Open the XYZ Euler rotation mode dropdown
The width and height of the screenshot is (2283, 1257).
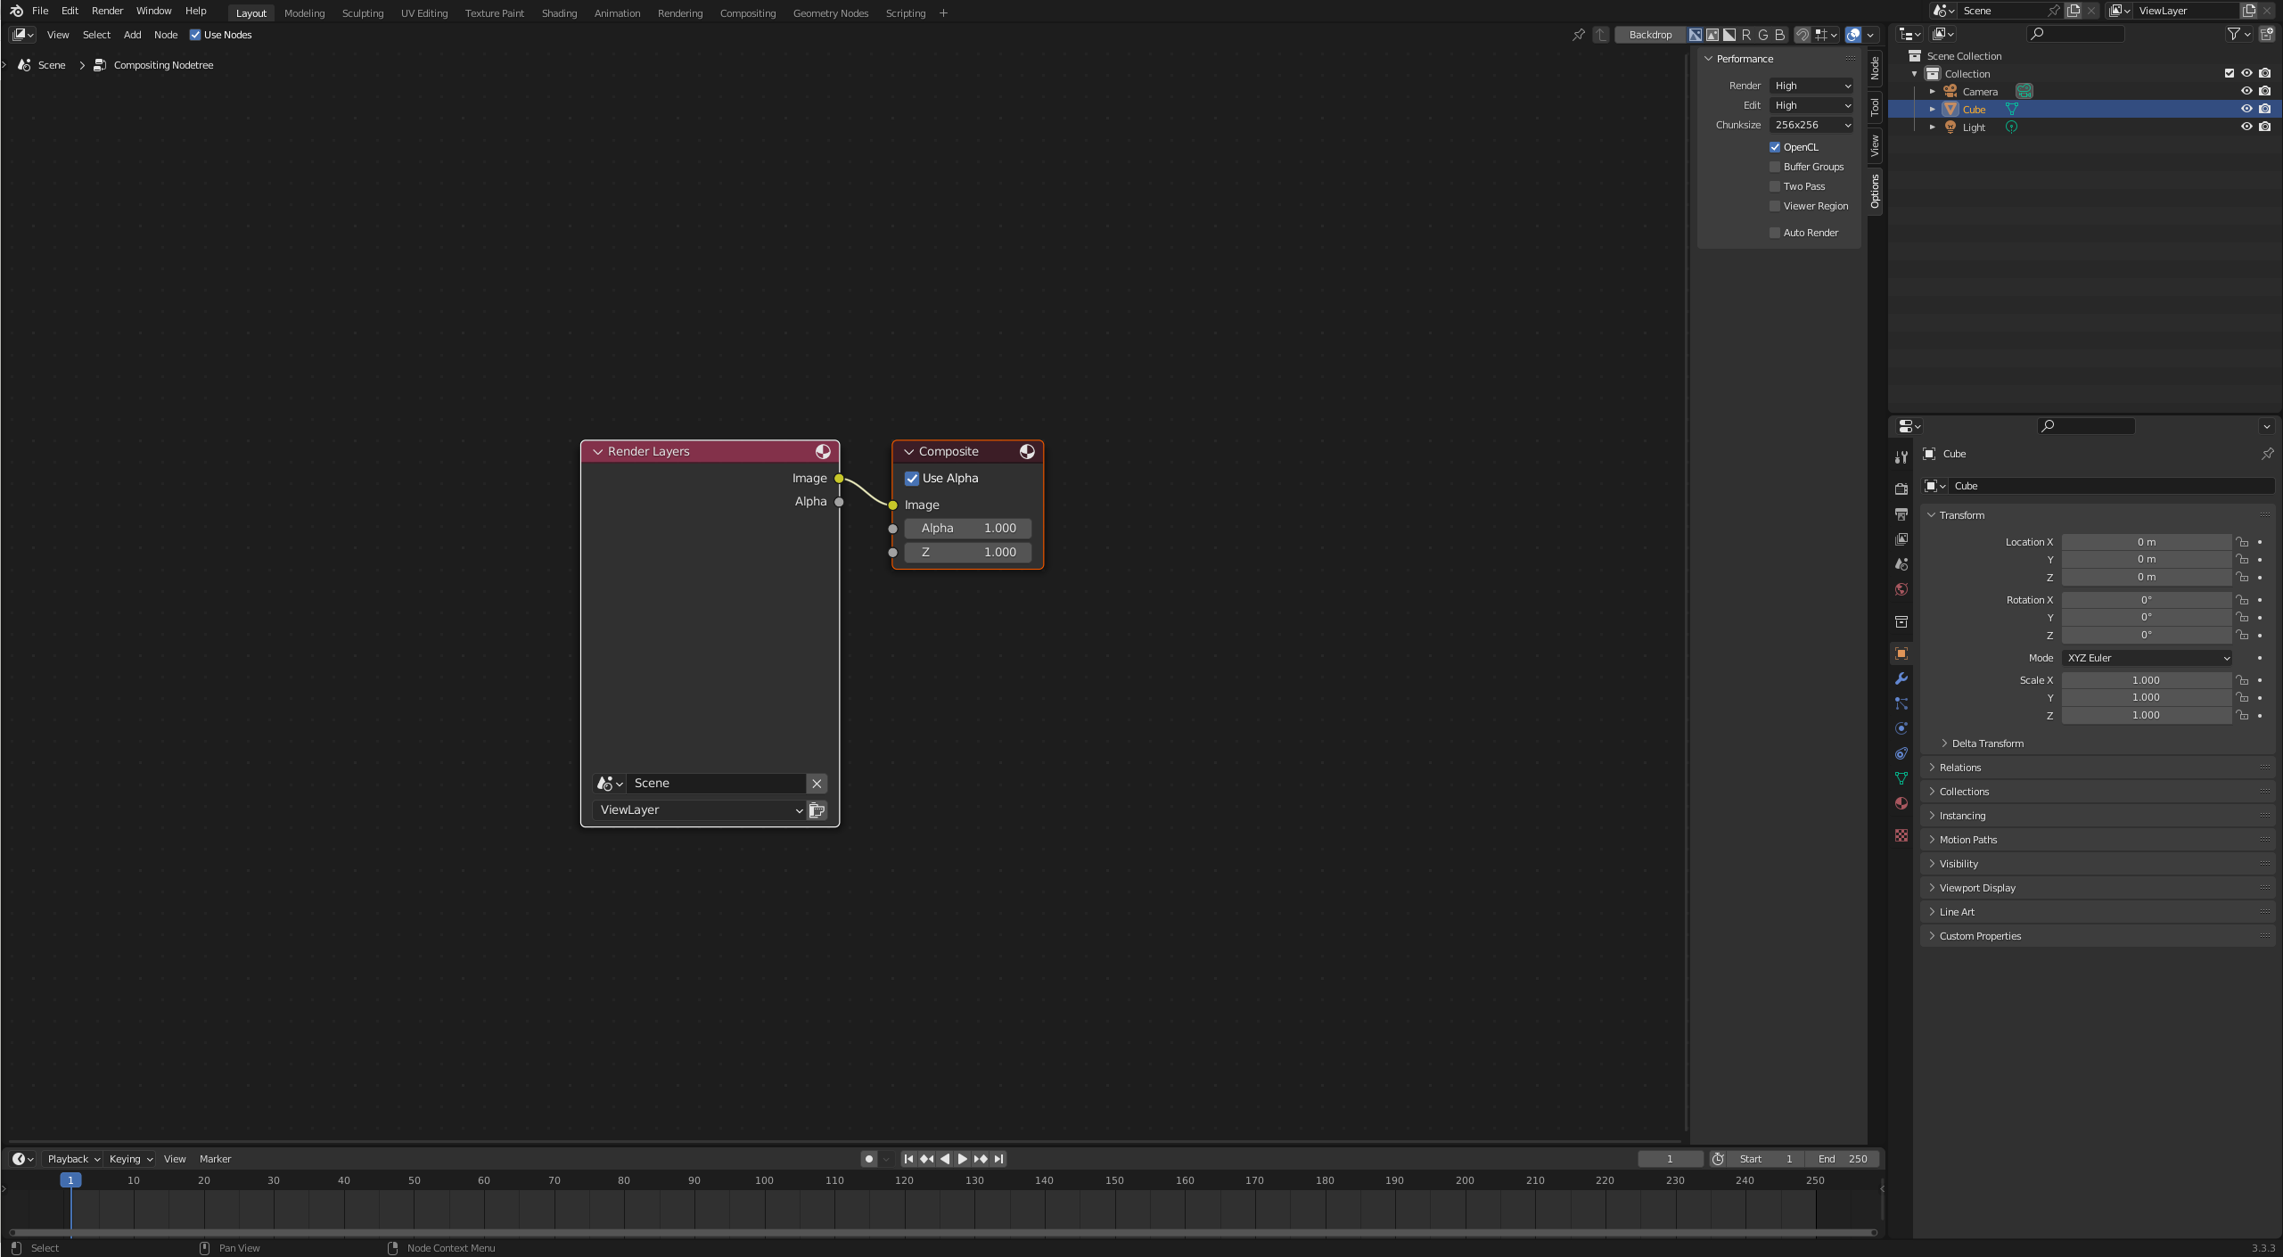(x=2147, y=658)
